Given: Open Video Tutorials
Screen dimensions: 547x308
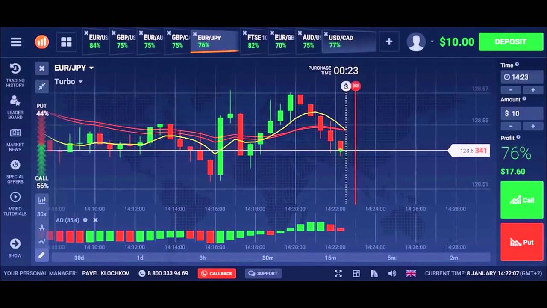Looking at the screenshot, I should [15, 204].
